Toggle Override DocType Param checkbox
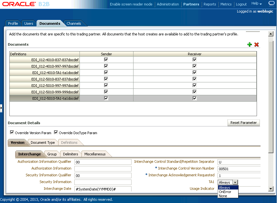 (56, 133)
